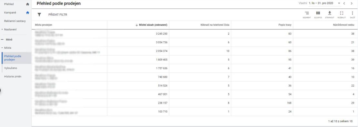This screenshot has width=358, height=127.
Task: Click the page title Přehled podle prodejen
Action: pos(59,4)
